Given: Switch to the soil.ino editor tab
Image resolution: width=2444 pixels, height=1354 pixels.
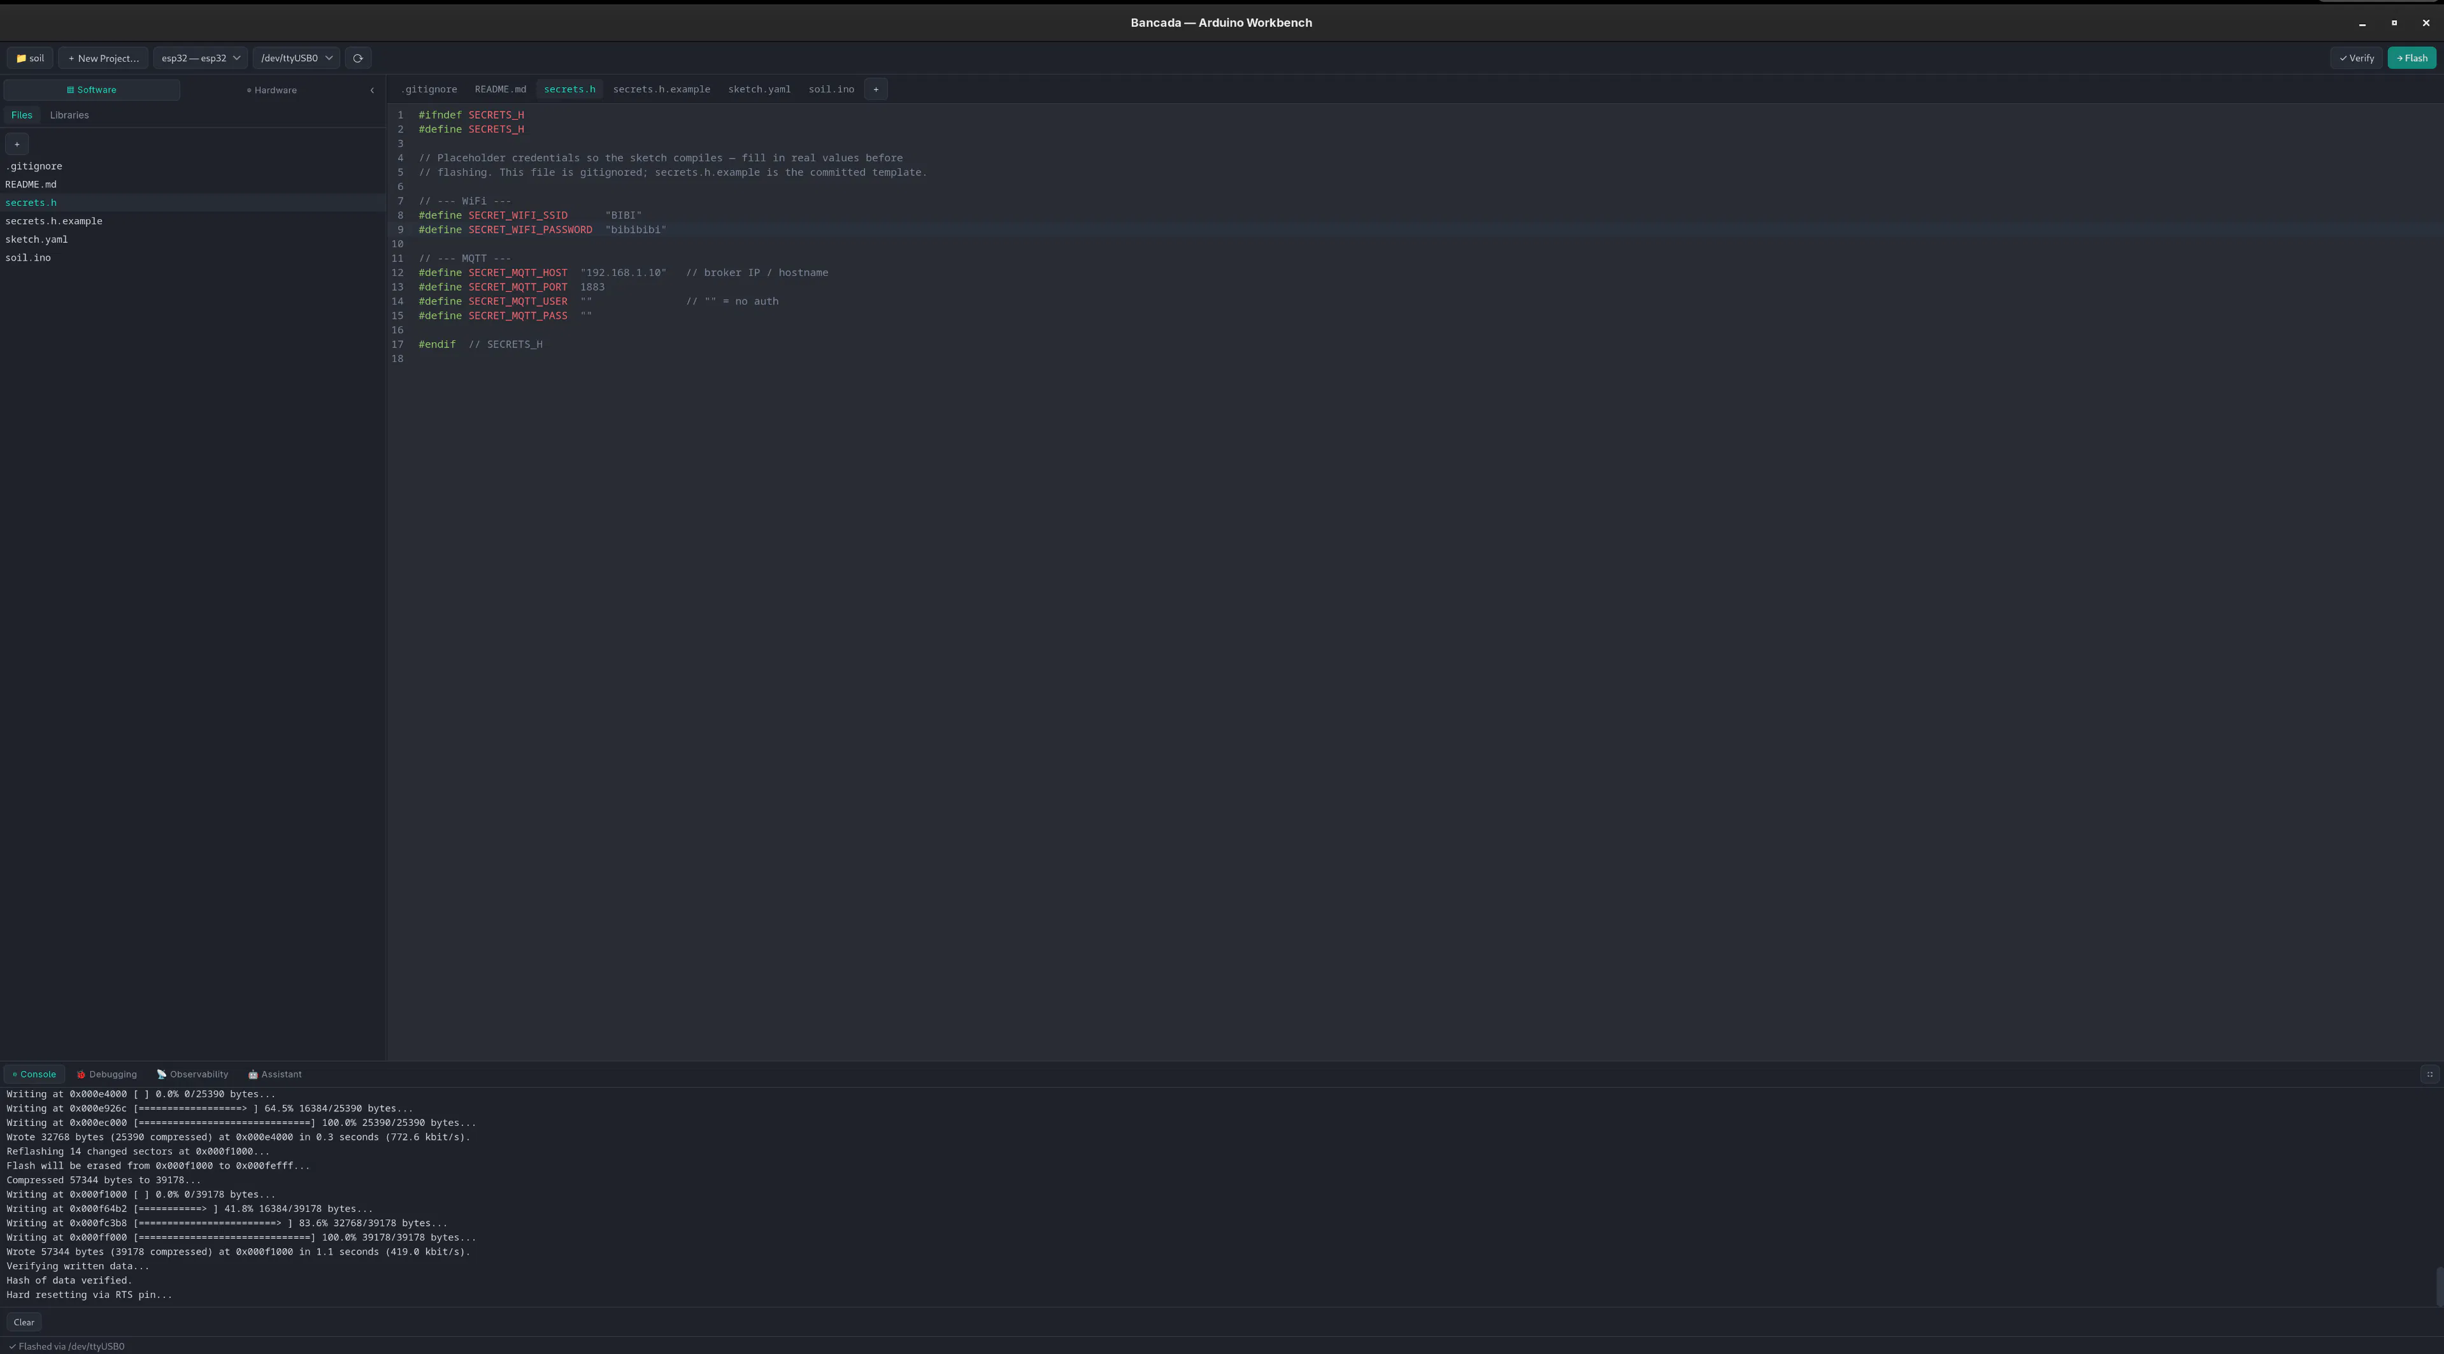Looking at the screenshot, I should pyautogui.click(x=831, y=89).
